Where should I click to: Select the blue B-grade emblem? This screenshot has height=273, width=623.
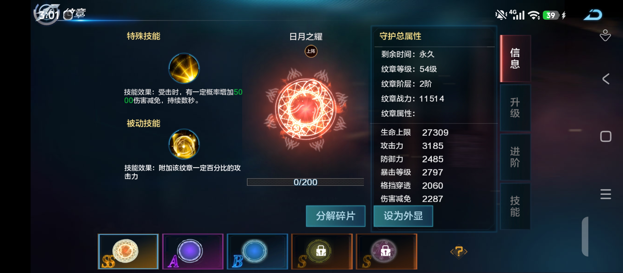coord(257,251)
